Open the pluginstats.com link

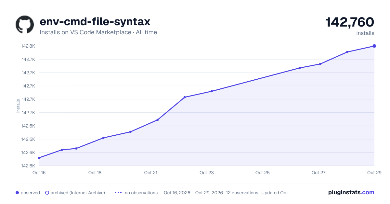351,192
